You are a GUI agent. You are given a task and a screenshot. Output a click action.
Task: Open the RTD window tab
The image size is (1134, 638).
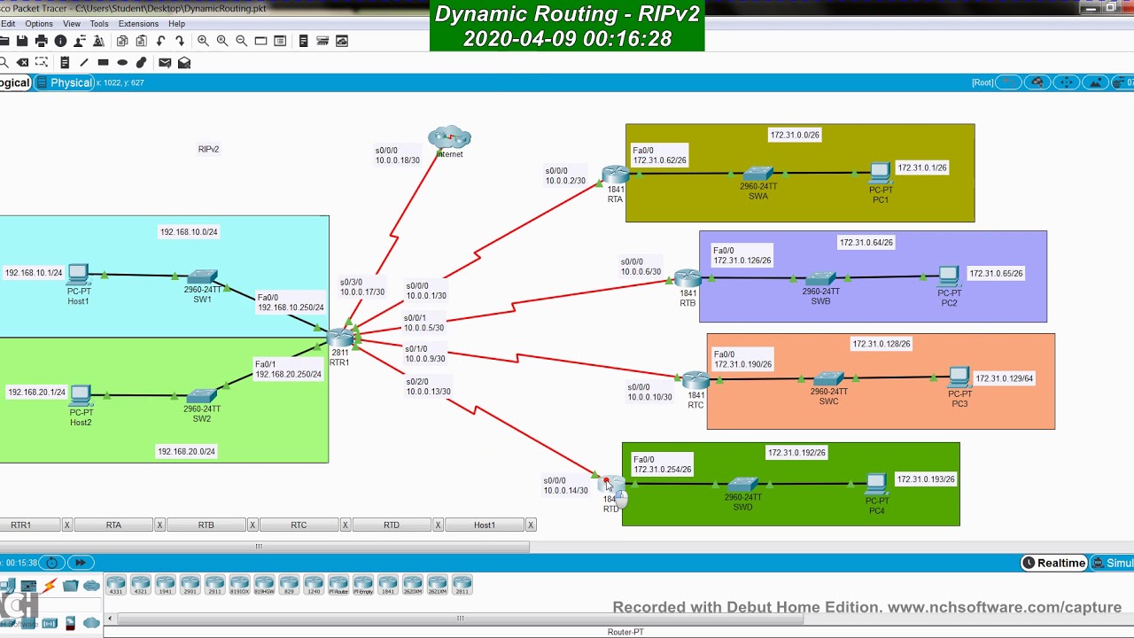[x=392, y=525]
